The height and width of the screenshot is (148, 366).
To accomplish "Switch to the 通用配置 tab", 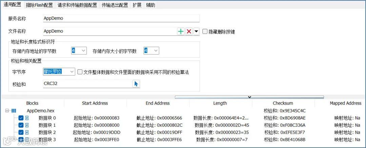I will (13, 5).
